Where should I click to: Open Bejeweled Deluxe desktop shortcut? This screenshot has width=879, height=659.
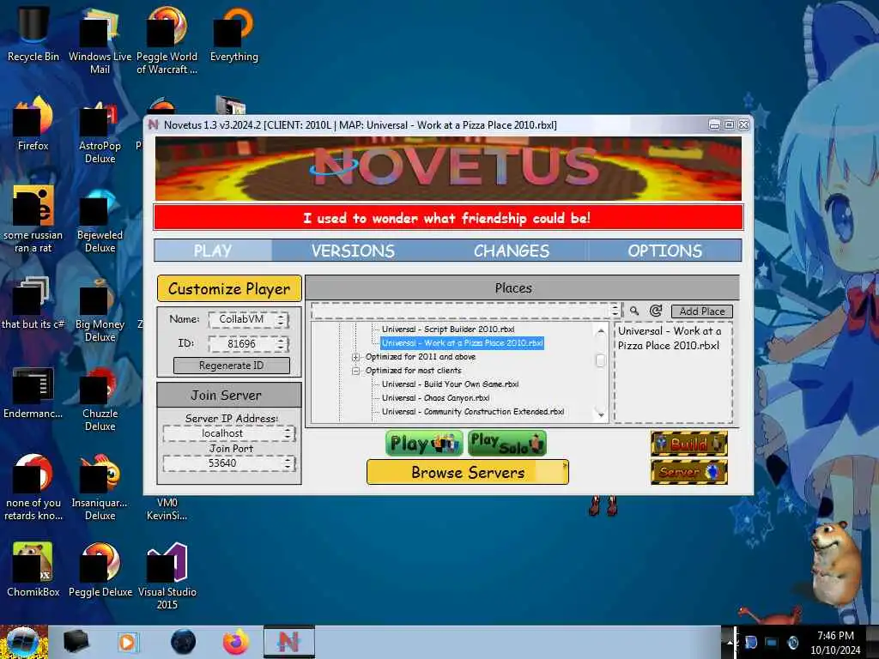point(100,219)
